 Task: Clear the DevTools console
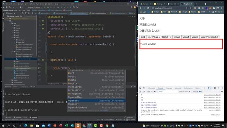point(144,92)
